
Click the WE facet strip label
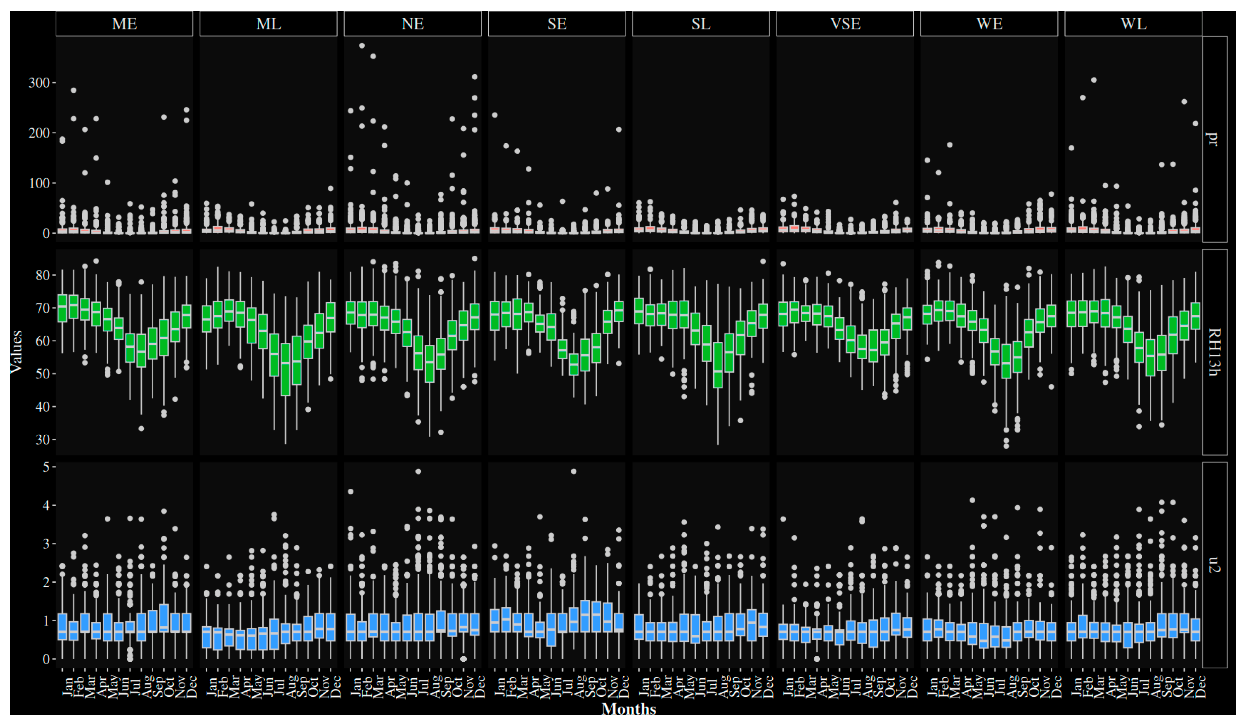[x=989, y=24]
